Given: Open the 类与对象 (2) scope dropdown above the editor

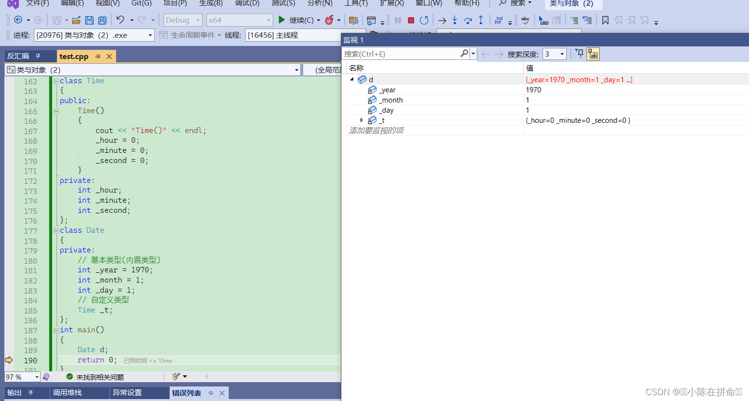Looking at the screenshot, I should 153,70.
